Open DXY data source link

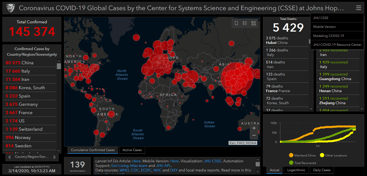click(174, 170)
